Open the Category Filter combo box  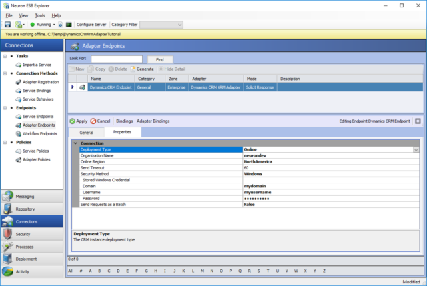tap(161, 25)
